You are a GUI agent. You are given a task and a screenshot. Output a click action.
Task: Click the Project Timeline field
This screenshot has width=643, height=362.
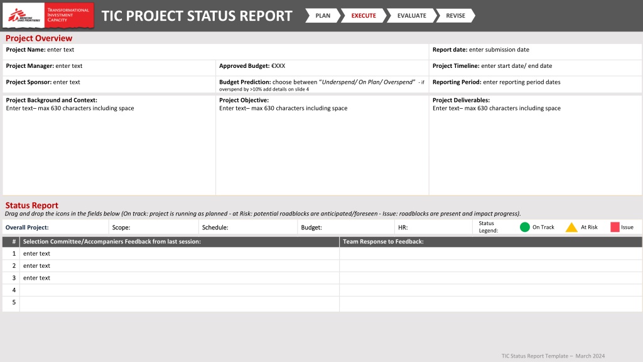pos(535,68)
